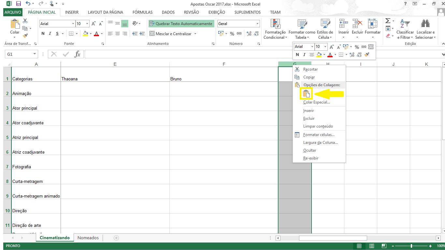Open the Geral number format dropdown

(257, 24)
